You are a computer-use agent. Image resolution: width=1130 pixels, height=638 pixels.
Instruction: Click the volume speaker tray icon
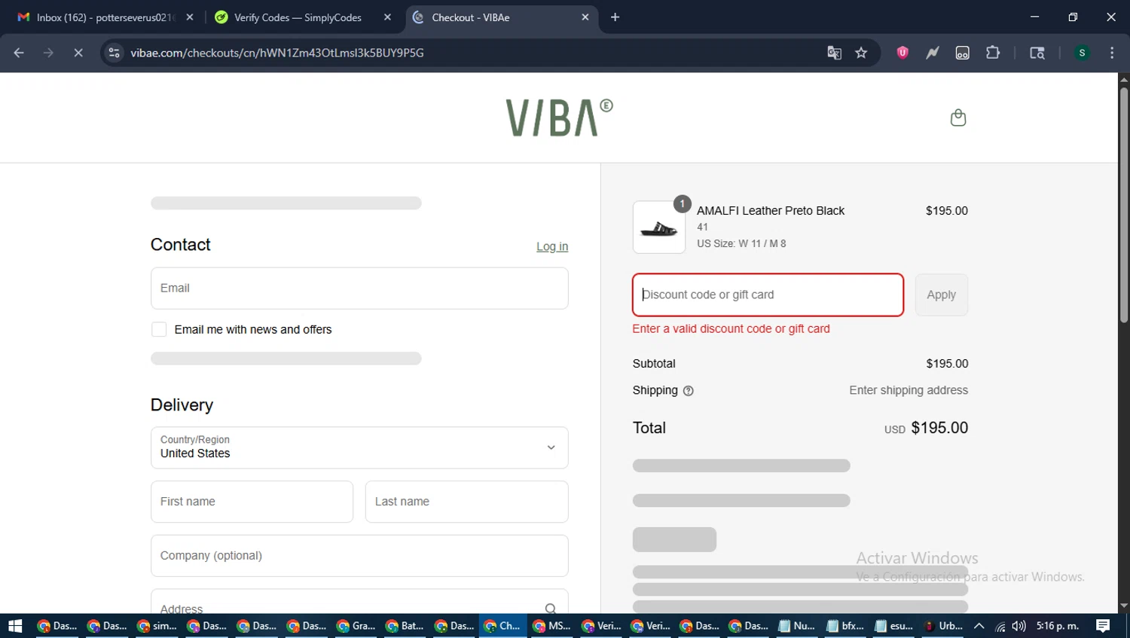tap(1019, 626)
